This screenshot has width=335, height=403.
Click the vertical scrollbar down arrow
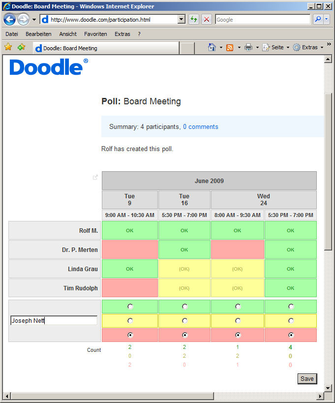328,388
